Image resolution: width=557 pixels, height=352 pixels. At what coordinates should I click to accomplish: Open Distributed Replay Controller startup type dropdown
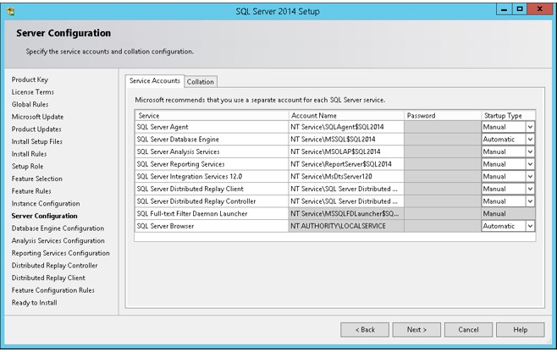point(530,201)
